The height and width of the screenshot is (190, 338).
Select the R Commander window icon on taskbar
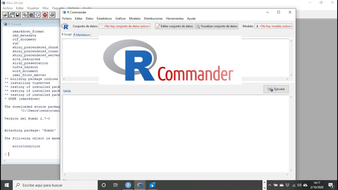pos(140,185)
